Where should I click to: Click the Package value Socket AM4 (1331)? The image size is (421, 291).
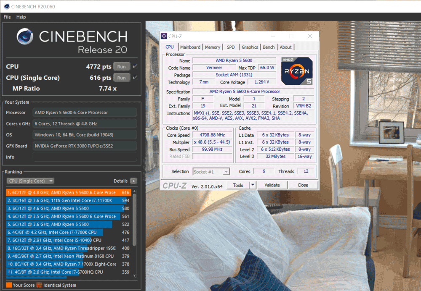[x=234, y=75]
